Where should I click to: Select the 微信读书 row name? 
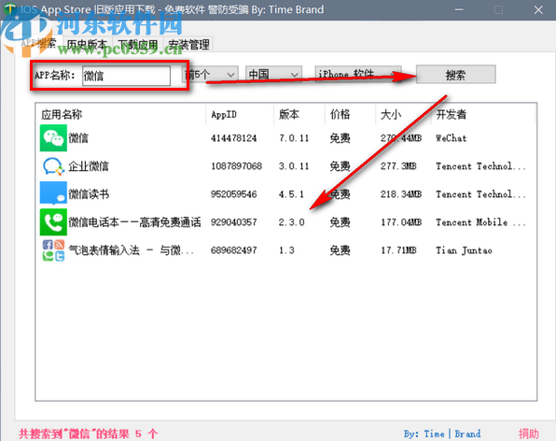click(89, 193)
